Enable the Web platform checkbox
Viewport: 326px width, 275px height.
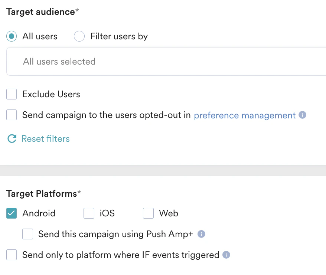148,213
